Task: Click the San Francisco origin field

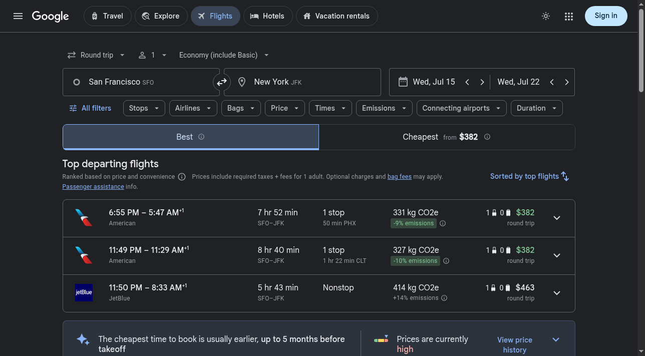Action: tap(141, 82)
